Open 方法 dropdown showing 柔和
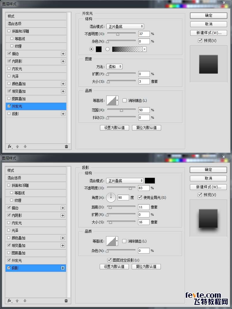 [114, 67]
